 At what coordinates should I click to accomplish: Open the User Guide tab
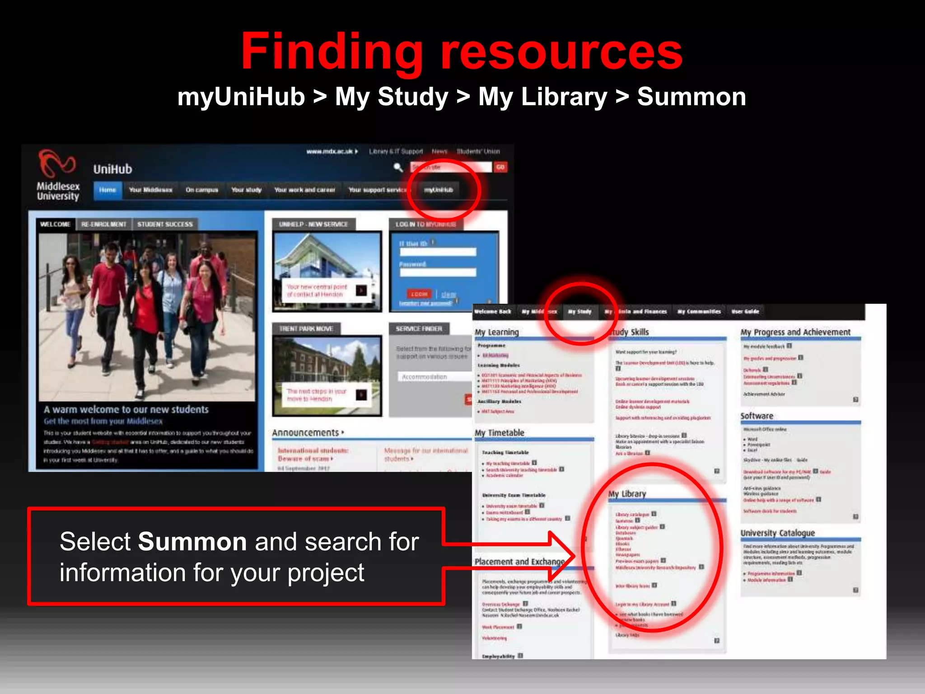click(x=745, y=311)
